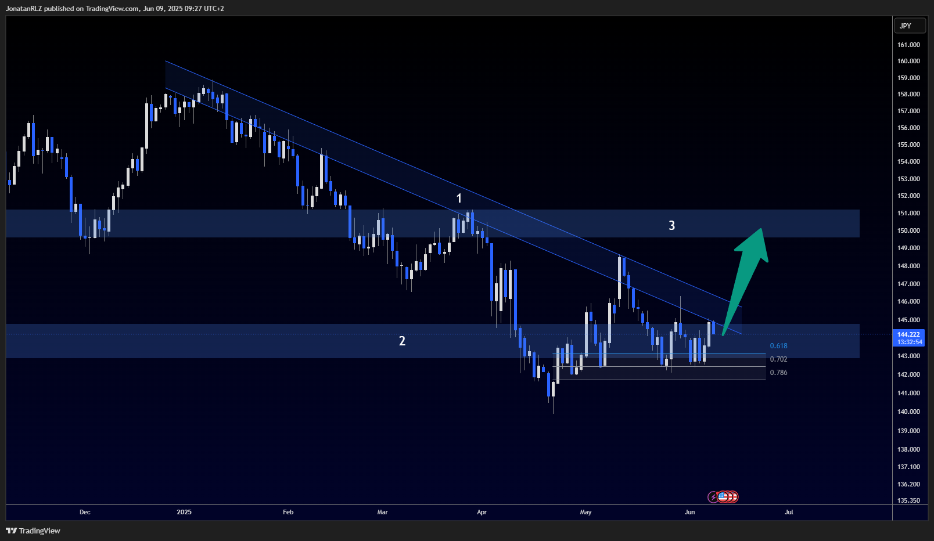Click the 152.000 price axis label
This screenshot has width=934, height=541.
coord(908,196)
